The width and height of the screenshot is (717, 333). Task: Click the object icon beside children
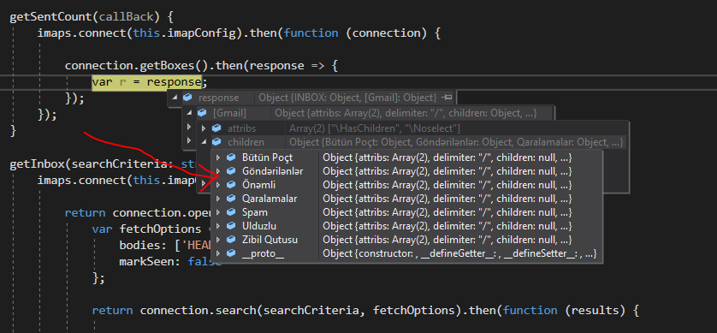216,142
